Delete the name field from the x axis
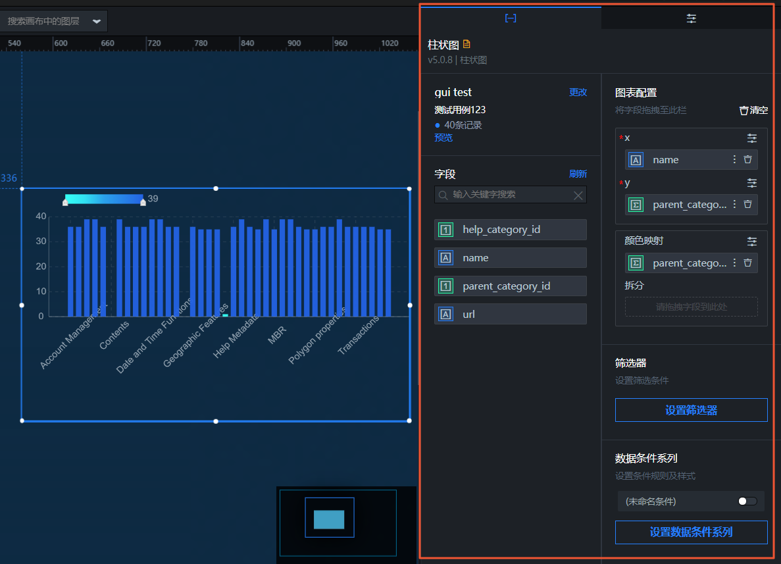 (x=747, y=159)
